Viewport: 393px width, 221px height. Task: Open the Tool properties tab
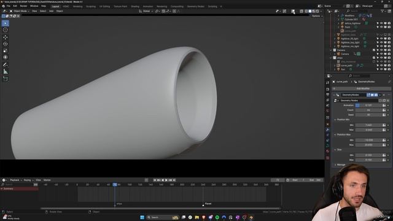point(327,82)
